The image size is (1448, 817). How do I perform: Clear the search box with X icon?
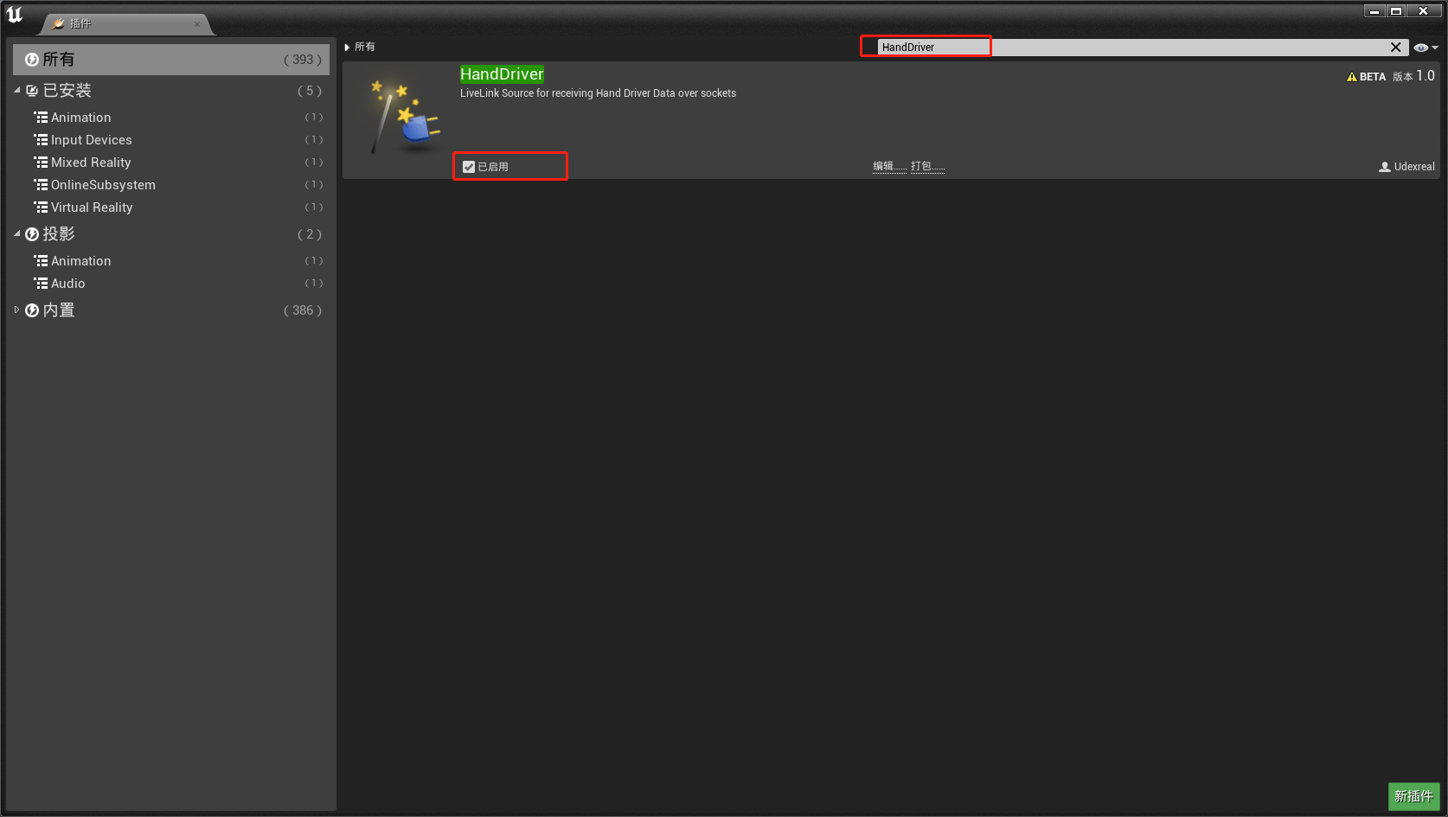tap(1395, 48)
